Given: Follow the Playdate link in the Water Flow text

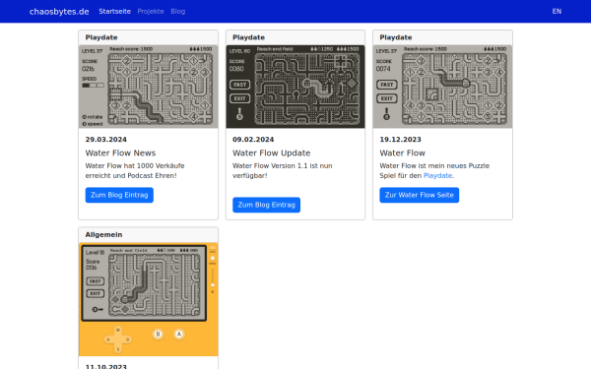Looking at the screenshot, I should pyautogui.click(x=437, y=175).
